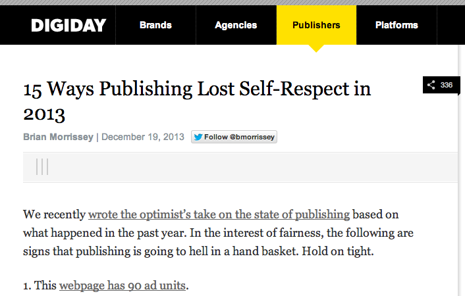Click the yellow pointer arrow under Publishers

click(316, 48)
